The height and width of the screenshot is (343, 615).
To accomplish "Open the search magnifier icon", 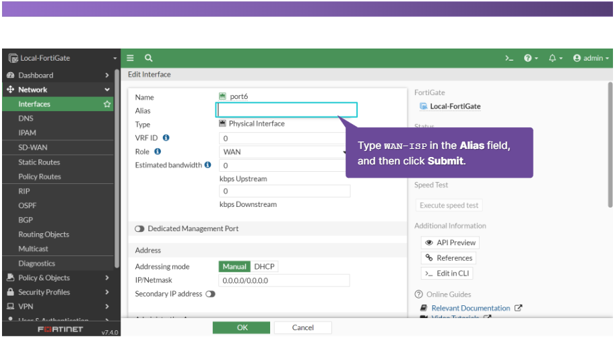I will click(148, 58).
